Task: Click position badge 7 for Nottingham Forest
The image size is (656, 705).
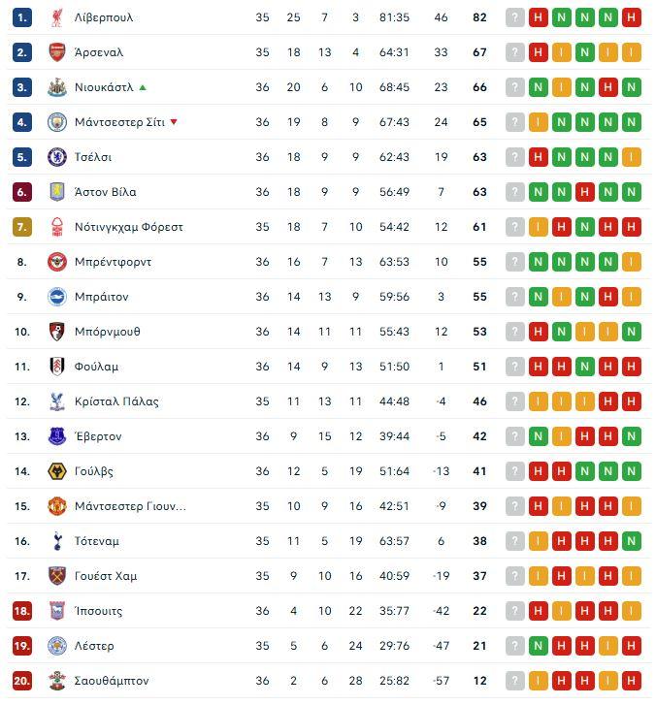Action: point(22,227)
